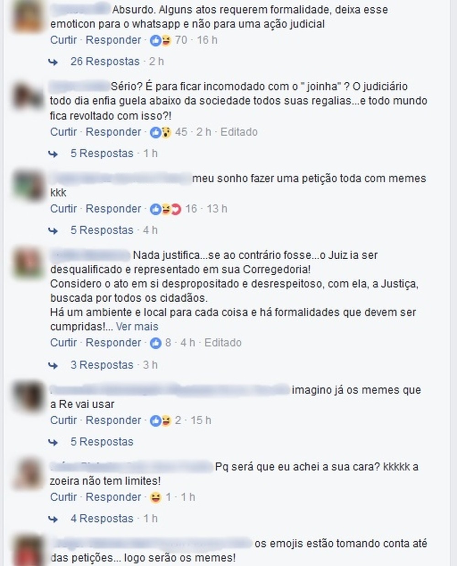Click 'Ver mais' to expand the comment

pos(137,326)
